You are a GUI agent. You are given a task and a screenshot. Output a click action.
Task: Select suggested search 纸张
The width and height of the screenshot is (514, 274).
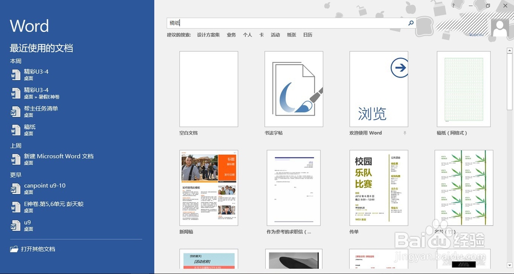pos(291,35)
